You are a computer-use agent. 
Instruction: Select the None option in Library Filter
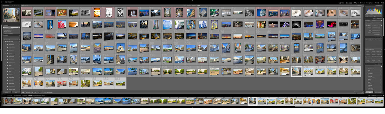199,5
